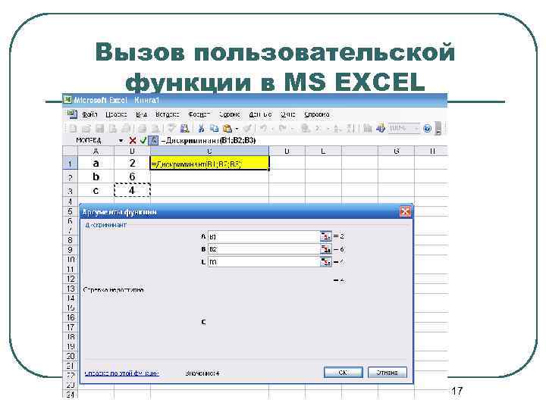The height and width of the screenshot is (409, 546).
Task: Click the Sort Ascending icon
Action: (337, 129)
